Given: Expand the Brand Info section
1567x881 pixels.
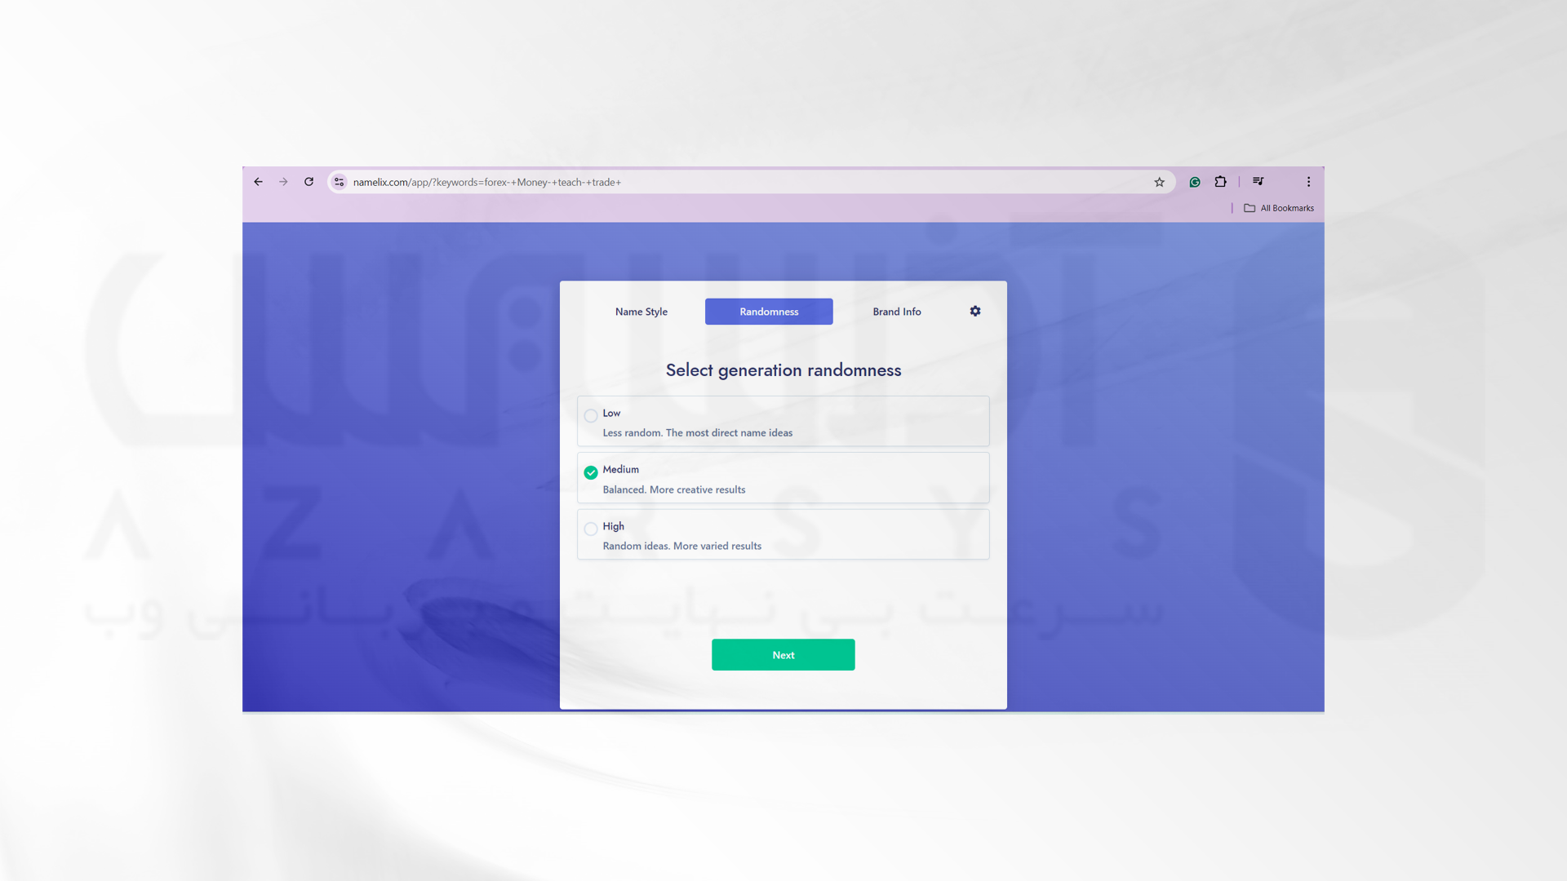Looking at the screenshot, I should (x=896, y=311).
